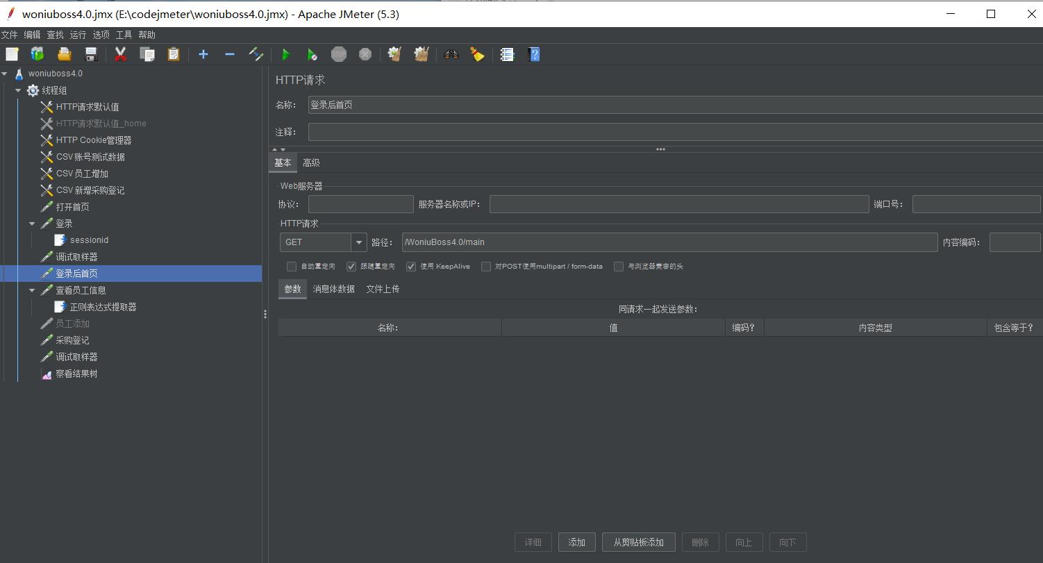Select CSV 新增采购登记 element
This screenshot has width=1043, height=563.
pos(90,190)
